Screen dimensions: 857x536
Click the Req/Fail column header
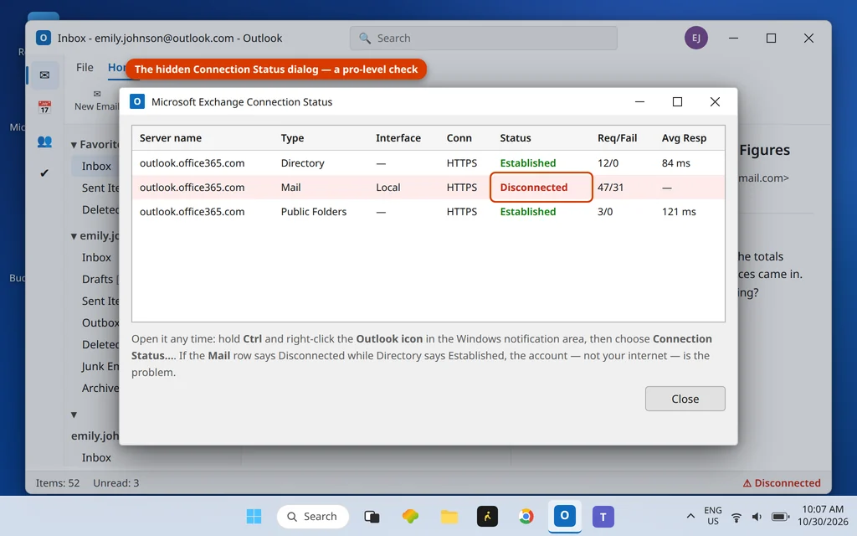617,138
